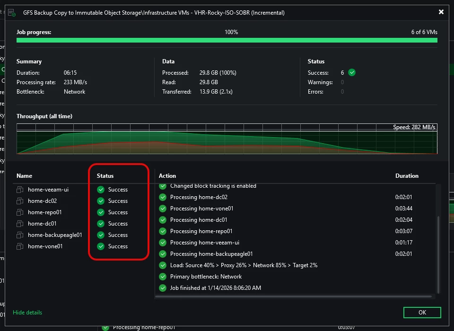This screenshot has height=331, width=454.
Task: Click the vertical scrollbar in the action log
Action: coord(438,254)
